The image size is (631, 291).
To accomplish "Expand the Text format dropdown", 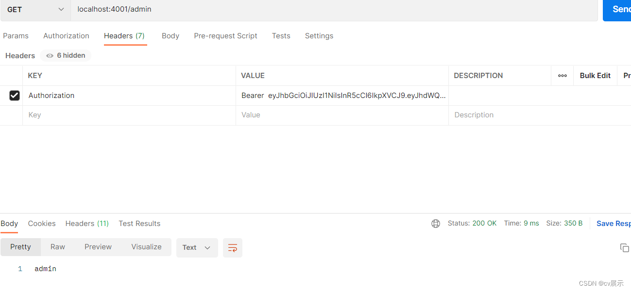I will (197, 247).
